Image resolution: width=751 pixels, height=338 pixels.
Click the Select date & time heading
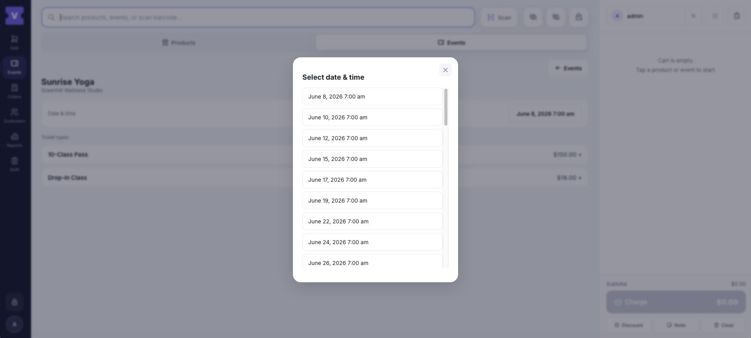coord(333,77)
